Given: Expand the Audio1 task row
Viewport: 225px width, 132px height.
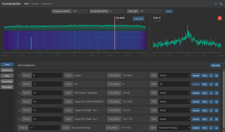Looking at the screenshot, I should pyautogui.click(x=19, y=75).
